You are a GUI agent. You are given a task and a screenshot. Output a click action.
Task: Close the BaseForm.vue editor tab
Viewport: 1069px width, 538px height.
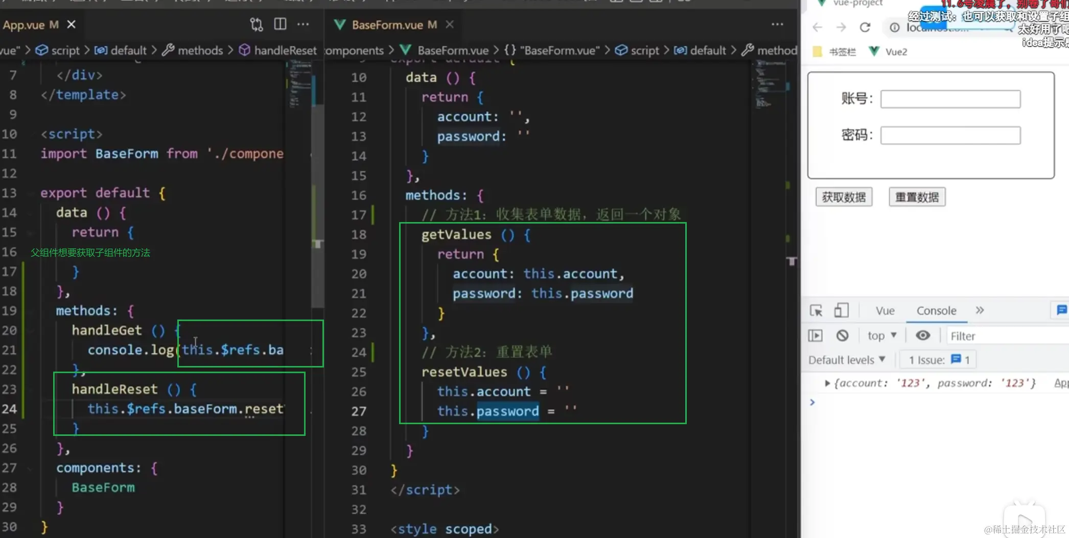tap(450, 25)
